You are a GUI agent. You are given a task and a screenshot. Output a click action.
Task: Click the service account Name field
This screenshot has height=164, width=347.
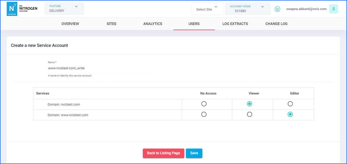[98, 68]
